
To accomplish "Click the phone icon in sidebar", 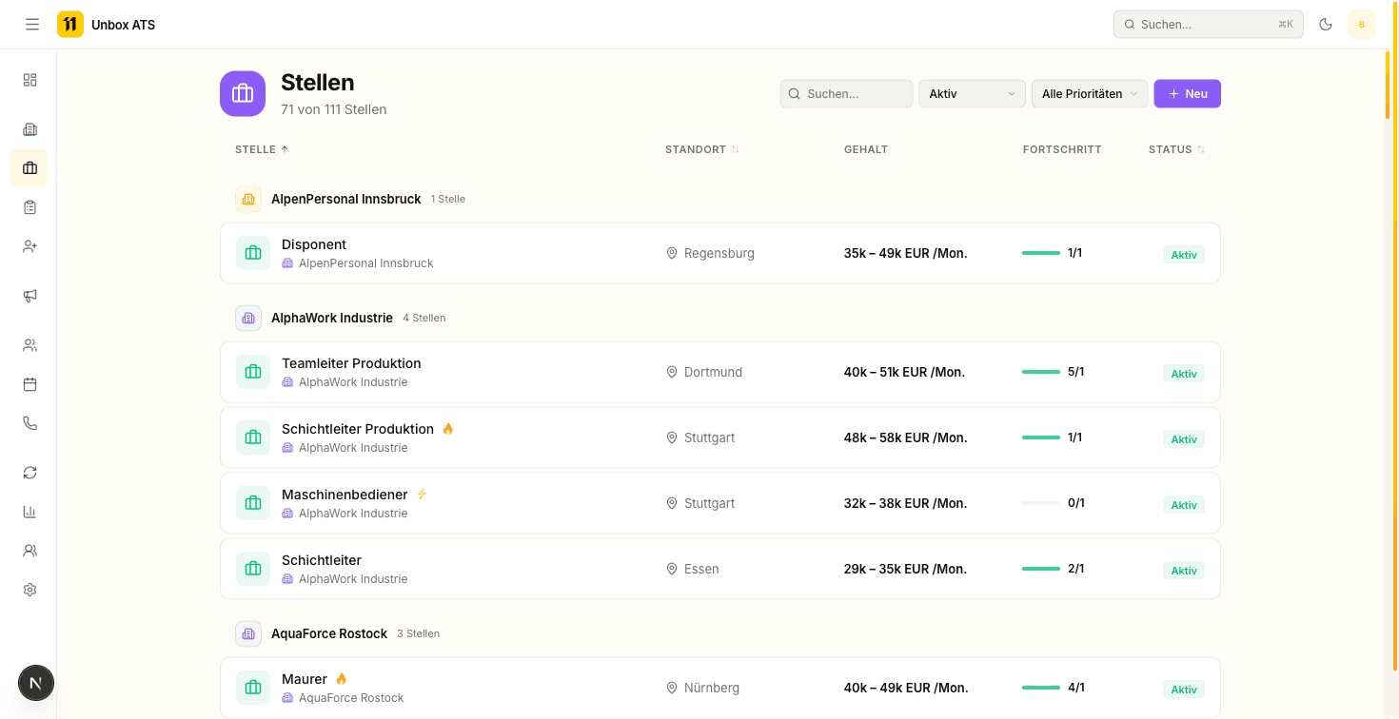I will (x=30, y=423).
